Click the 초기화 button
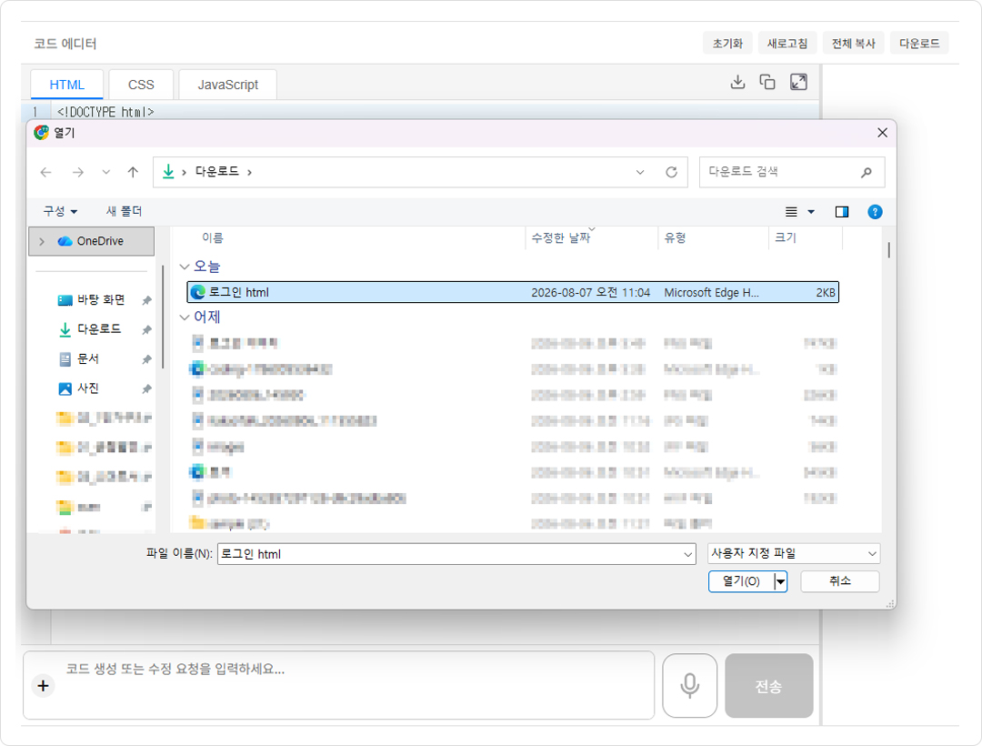 coord(727,44)
